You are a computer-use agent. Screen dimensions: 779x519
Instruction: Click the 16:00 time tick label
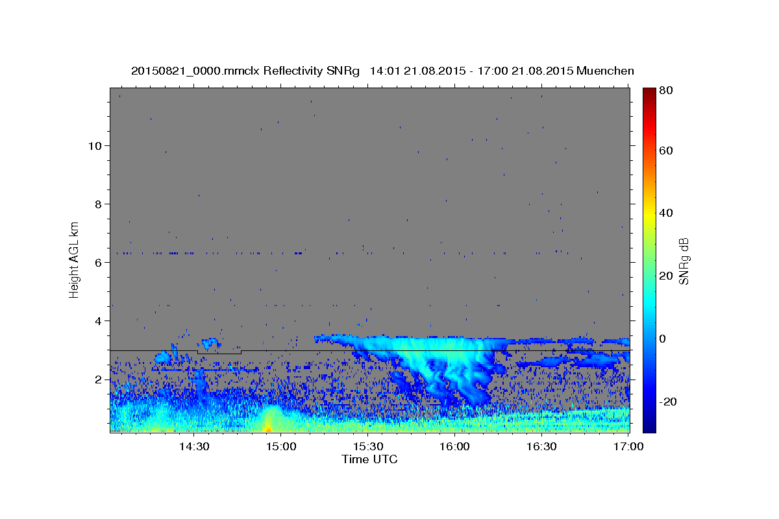(x=455, y=447)
